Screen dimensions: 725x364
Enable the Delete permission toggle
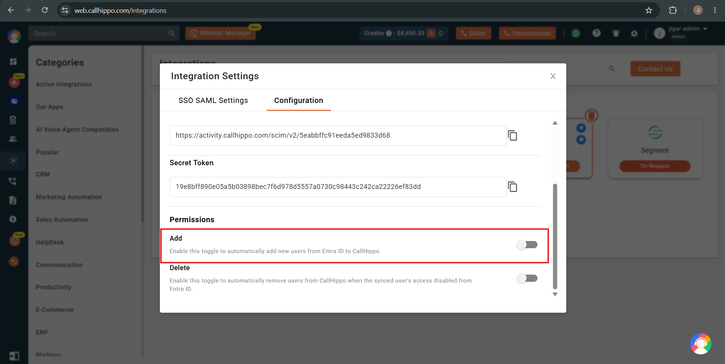point(527,278)
